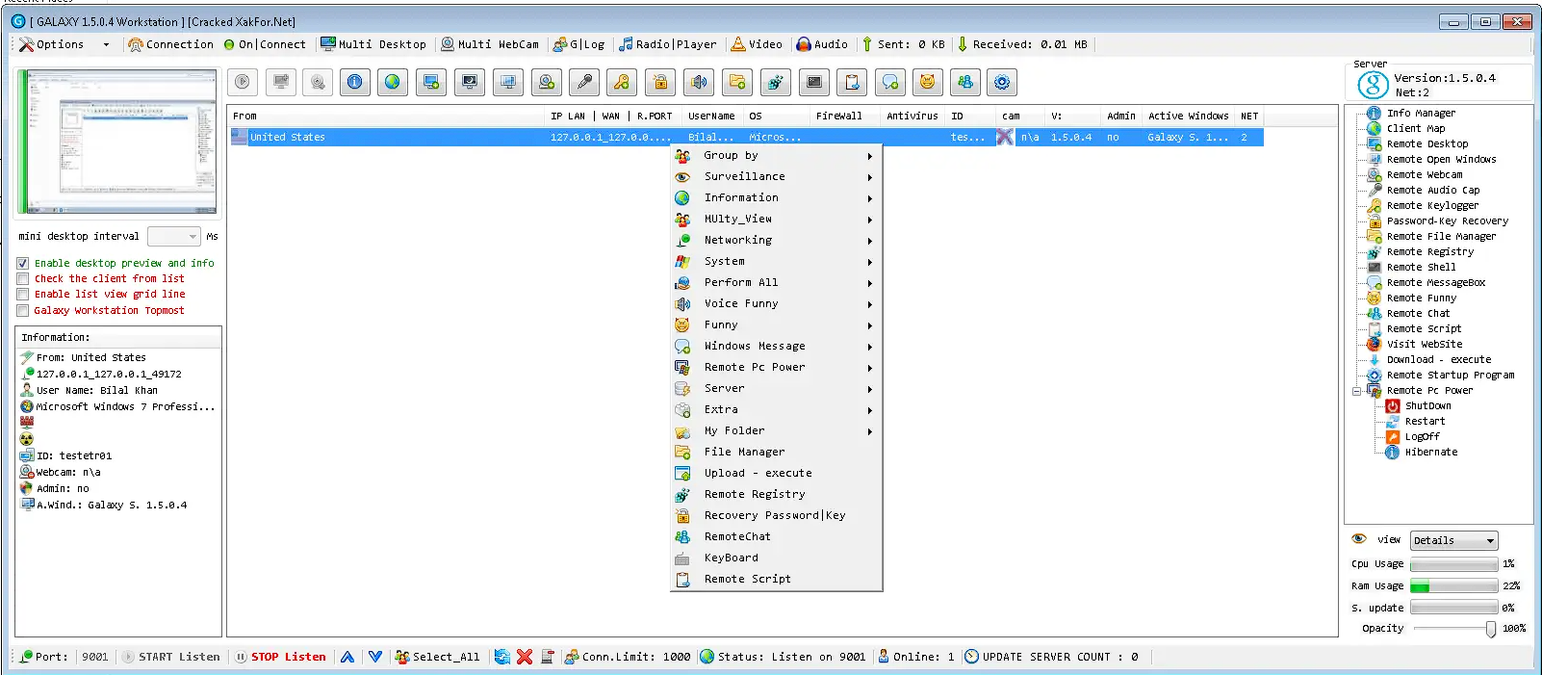Click the grayed play toolbar icon
1542x675 pixels.
point(243,83)
